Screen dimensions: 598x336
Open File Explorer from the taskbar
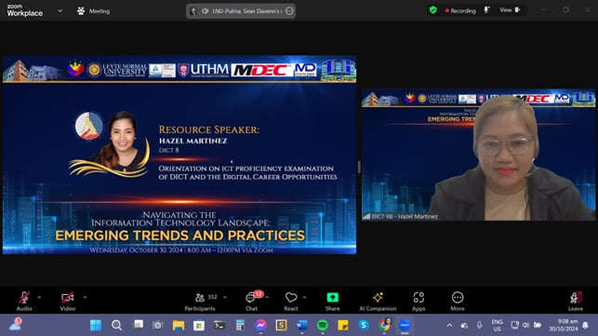click(179, 326)
